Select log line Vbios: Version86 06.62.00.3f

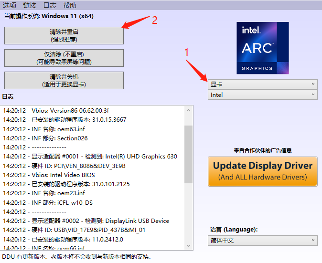(56, 111)
